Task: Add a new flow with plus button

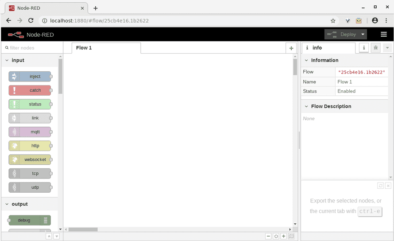Action: (291, 48)
